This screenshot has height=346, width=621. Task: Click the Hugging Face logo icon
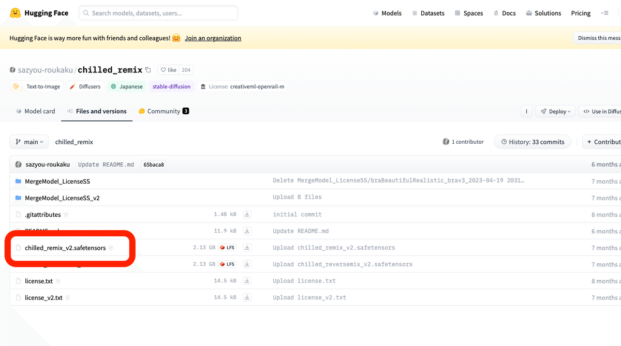tap(16, 13)
